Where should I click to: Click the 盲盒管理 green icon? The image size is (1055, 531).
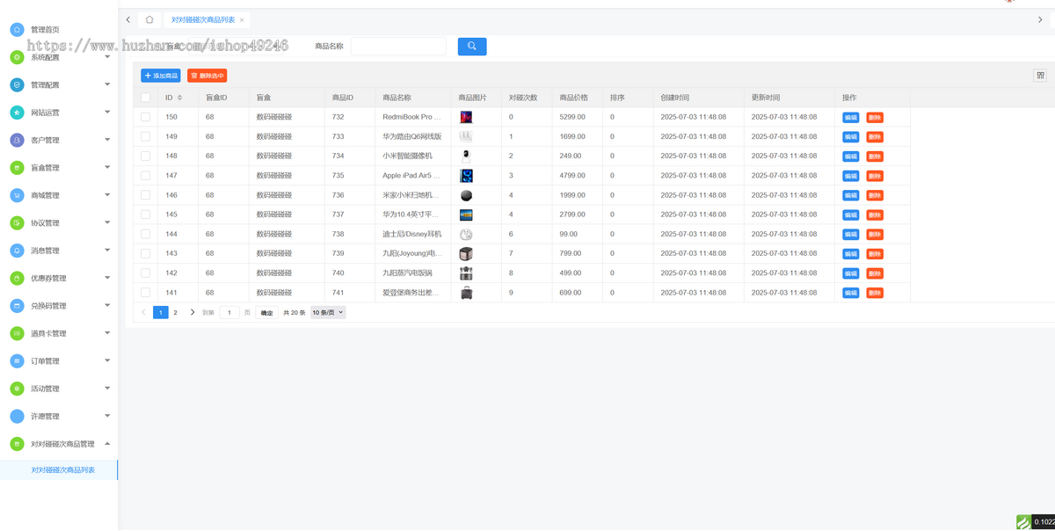tap(17, 167)
